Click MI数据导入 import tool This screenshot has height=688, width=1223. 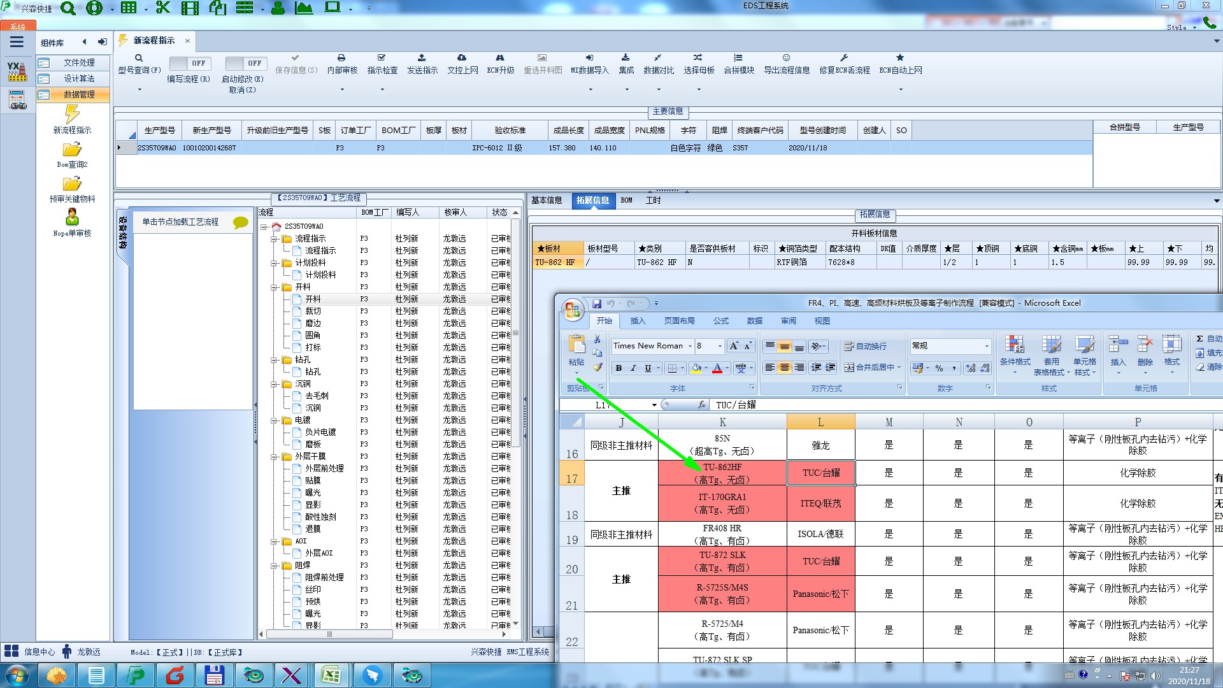click(x=589, y=65)
